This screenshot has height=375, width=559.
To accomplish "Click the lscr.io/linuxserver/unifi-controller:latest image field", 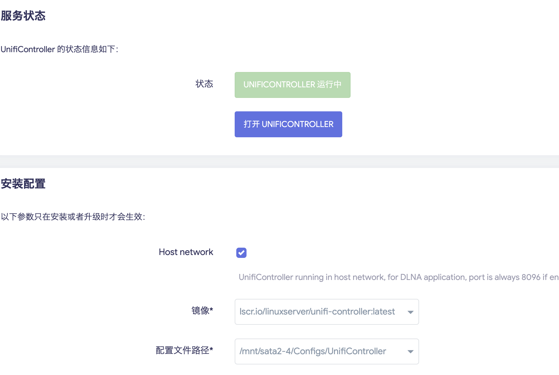I will [327, 312].
